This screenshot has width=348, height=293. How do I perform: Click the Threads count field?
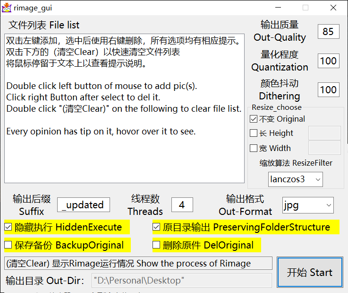pyautogui.click(x=182, y=205)
